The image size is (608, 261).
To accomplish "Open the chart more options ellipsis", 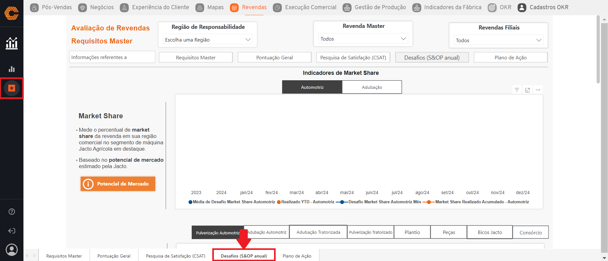I will [x=538, y=90].
